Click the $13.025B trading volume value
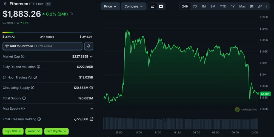Screen dimensions: 274x137 86,77
